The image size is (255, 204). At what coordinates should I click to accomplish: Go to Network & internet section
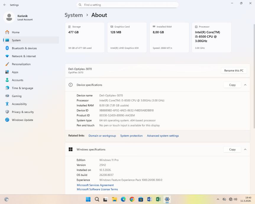(x=24, y=56)
